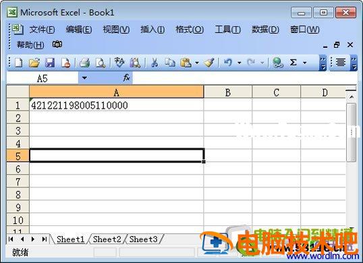Copy selection with the Copy icon

pos(170,63)
